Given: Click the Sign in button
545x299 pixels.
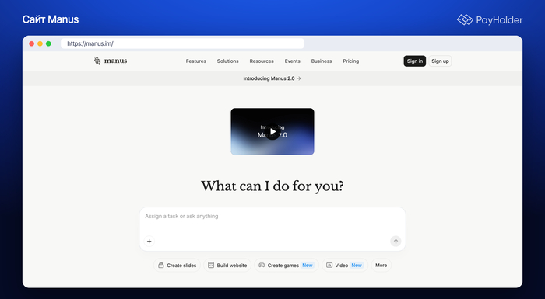Looking at the screenshot, I should pos(415,61).
